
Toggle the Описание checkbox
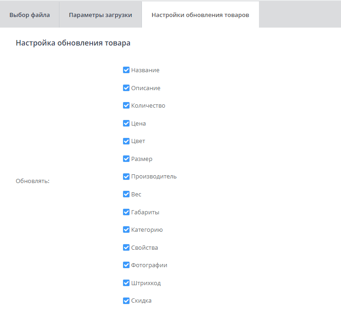point(126,88)
